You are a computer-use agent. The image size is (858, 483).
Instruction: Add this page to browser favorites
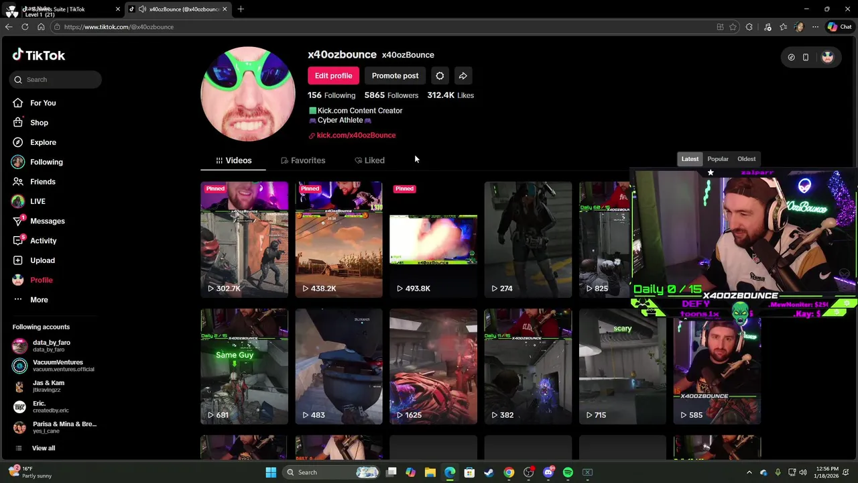point(733,27)
